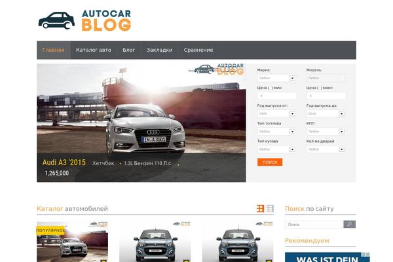393x262 pixels.
Task: Open the middle blue car catalog thumbnail
Action: [x=155, y=242]
